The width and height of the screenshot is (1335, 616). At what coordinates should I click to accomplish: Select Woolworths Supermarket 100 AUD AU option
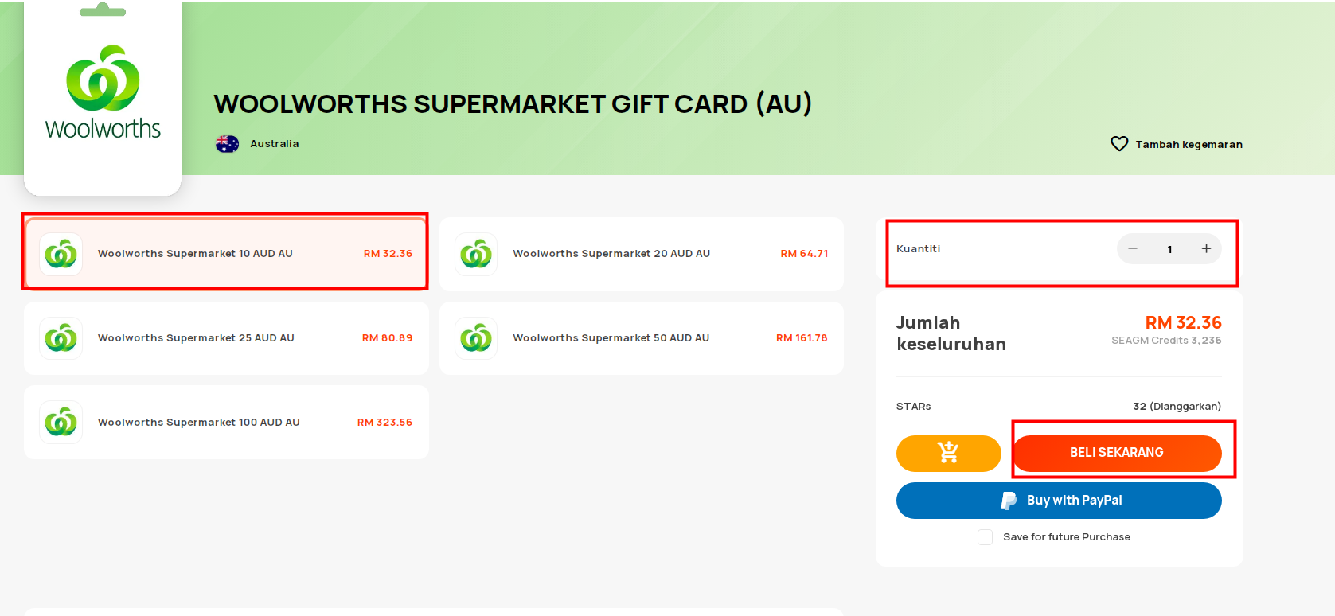click(x=226, y=423)
